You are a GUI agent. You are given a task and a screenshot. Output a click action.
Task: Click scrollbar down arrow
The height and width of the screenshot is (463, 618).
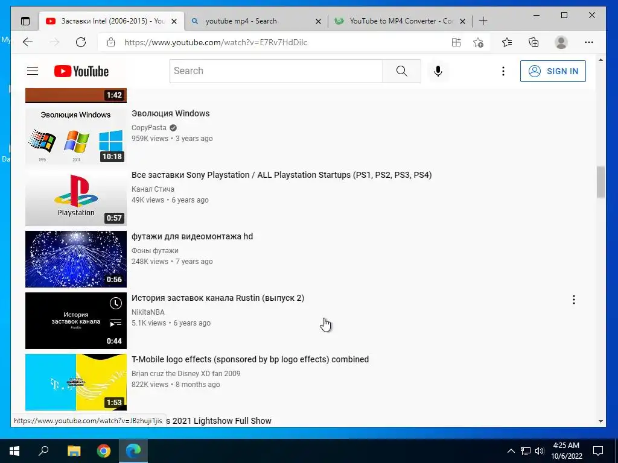tap(600, 421)
